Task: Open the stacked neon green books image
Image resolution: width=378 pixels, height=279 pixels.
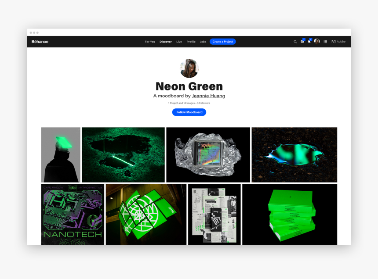Action: [290, 215]
